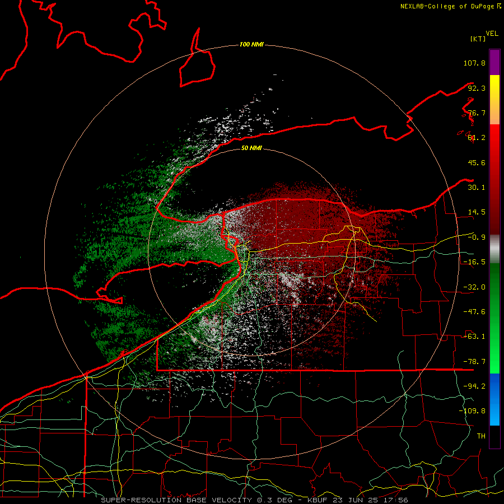Click the 100 NMI range ring label

(251, 44)
